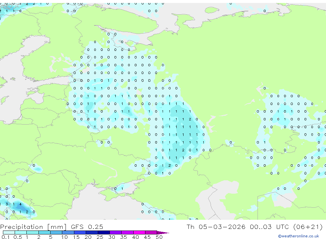Click the legend scale label '35'

[124, 237]
